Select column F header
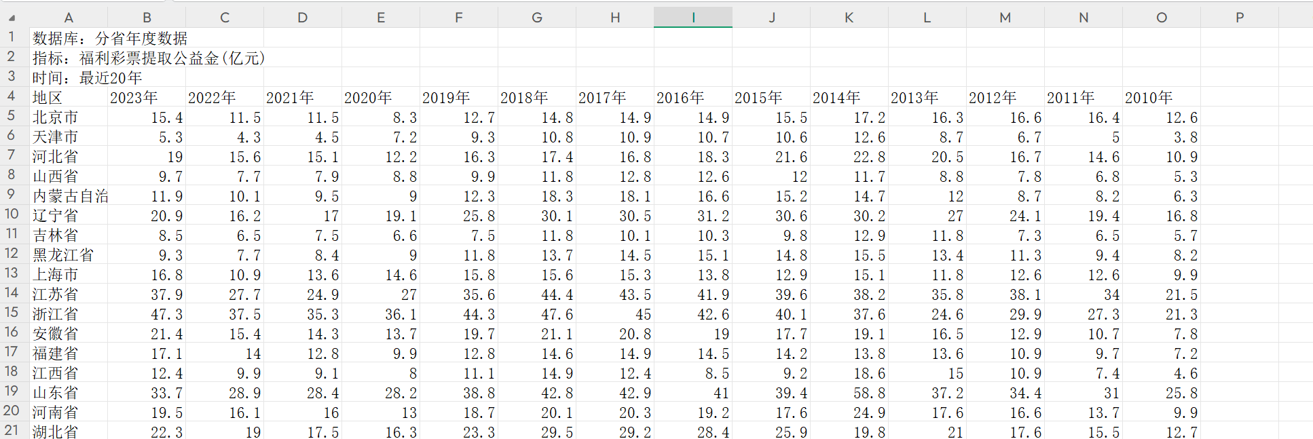Screen dimensions: 1313x439 tap(458, 18)
